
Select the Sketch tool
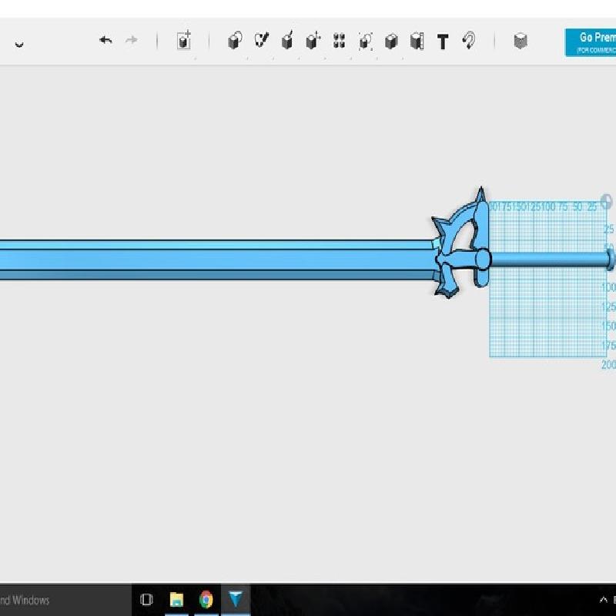pos(262,41)
